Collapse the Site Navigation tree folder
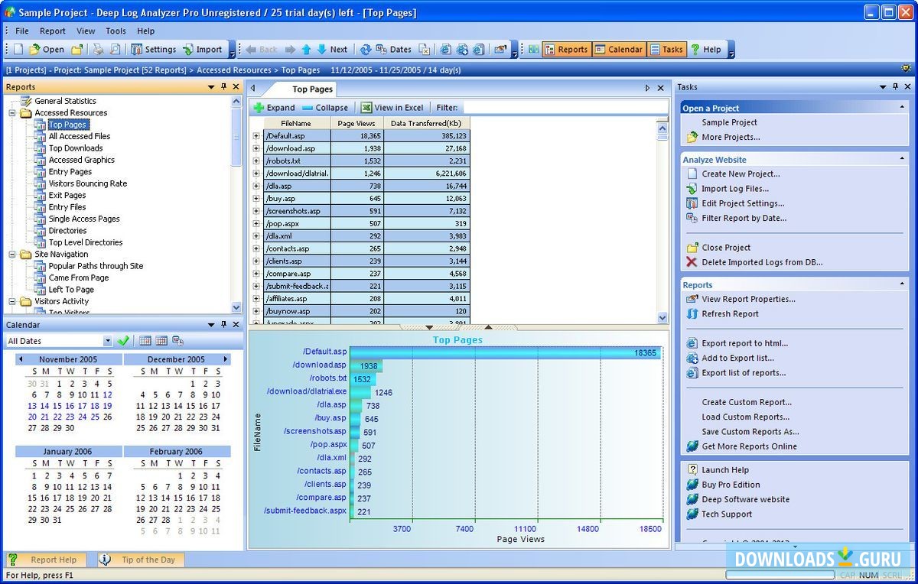The height and width of the screenshot is (584, 918). 13,254
